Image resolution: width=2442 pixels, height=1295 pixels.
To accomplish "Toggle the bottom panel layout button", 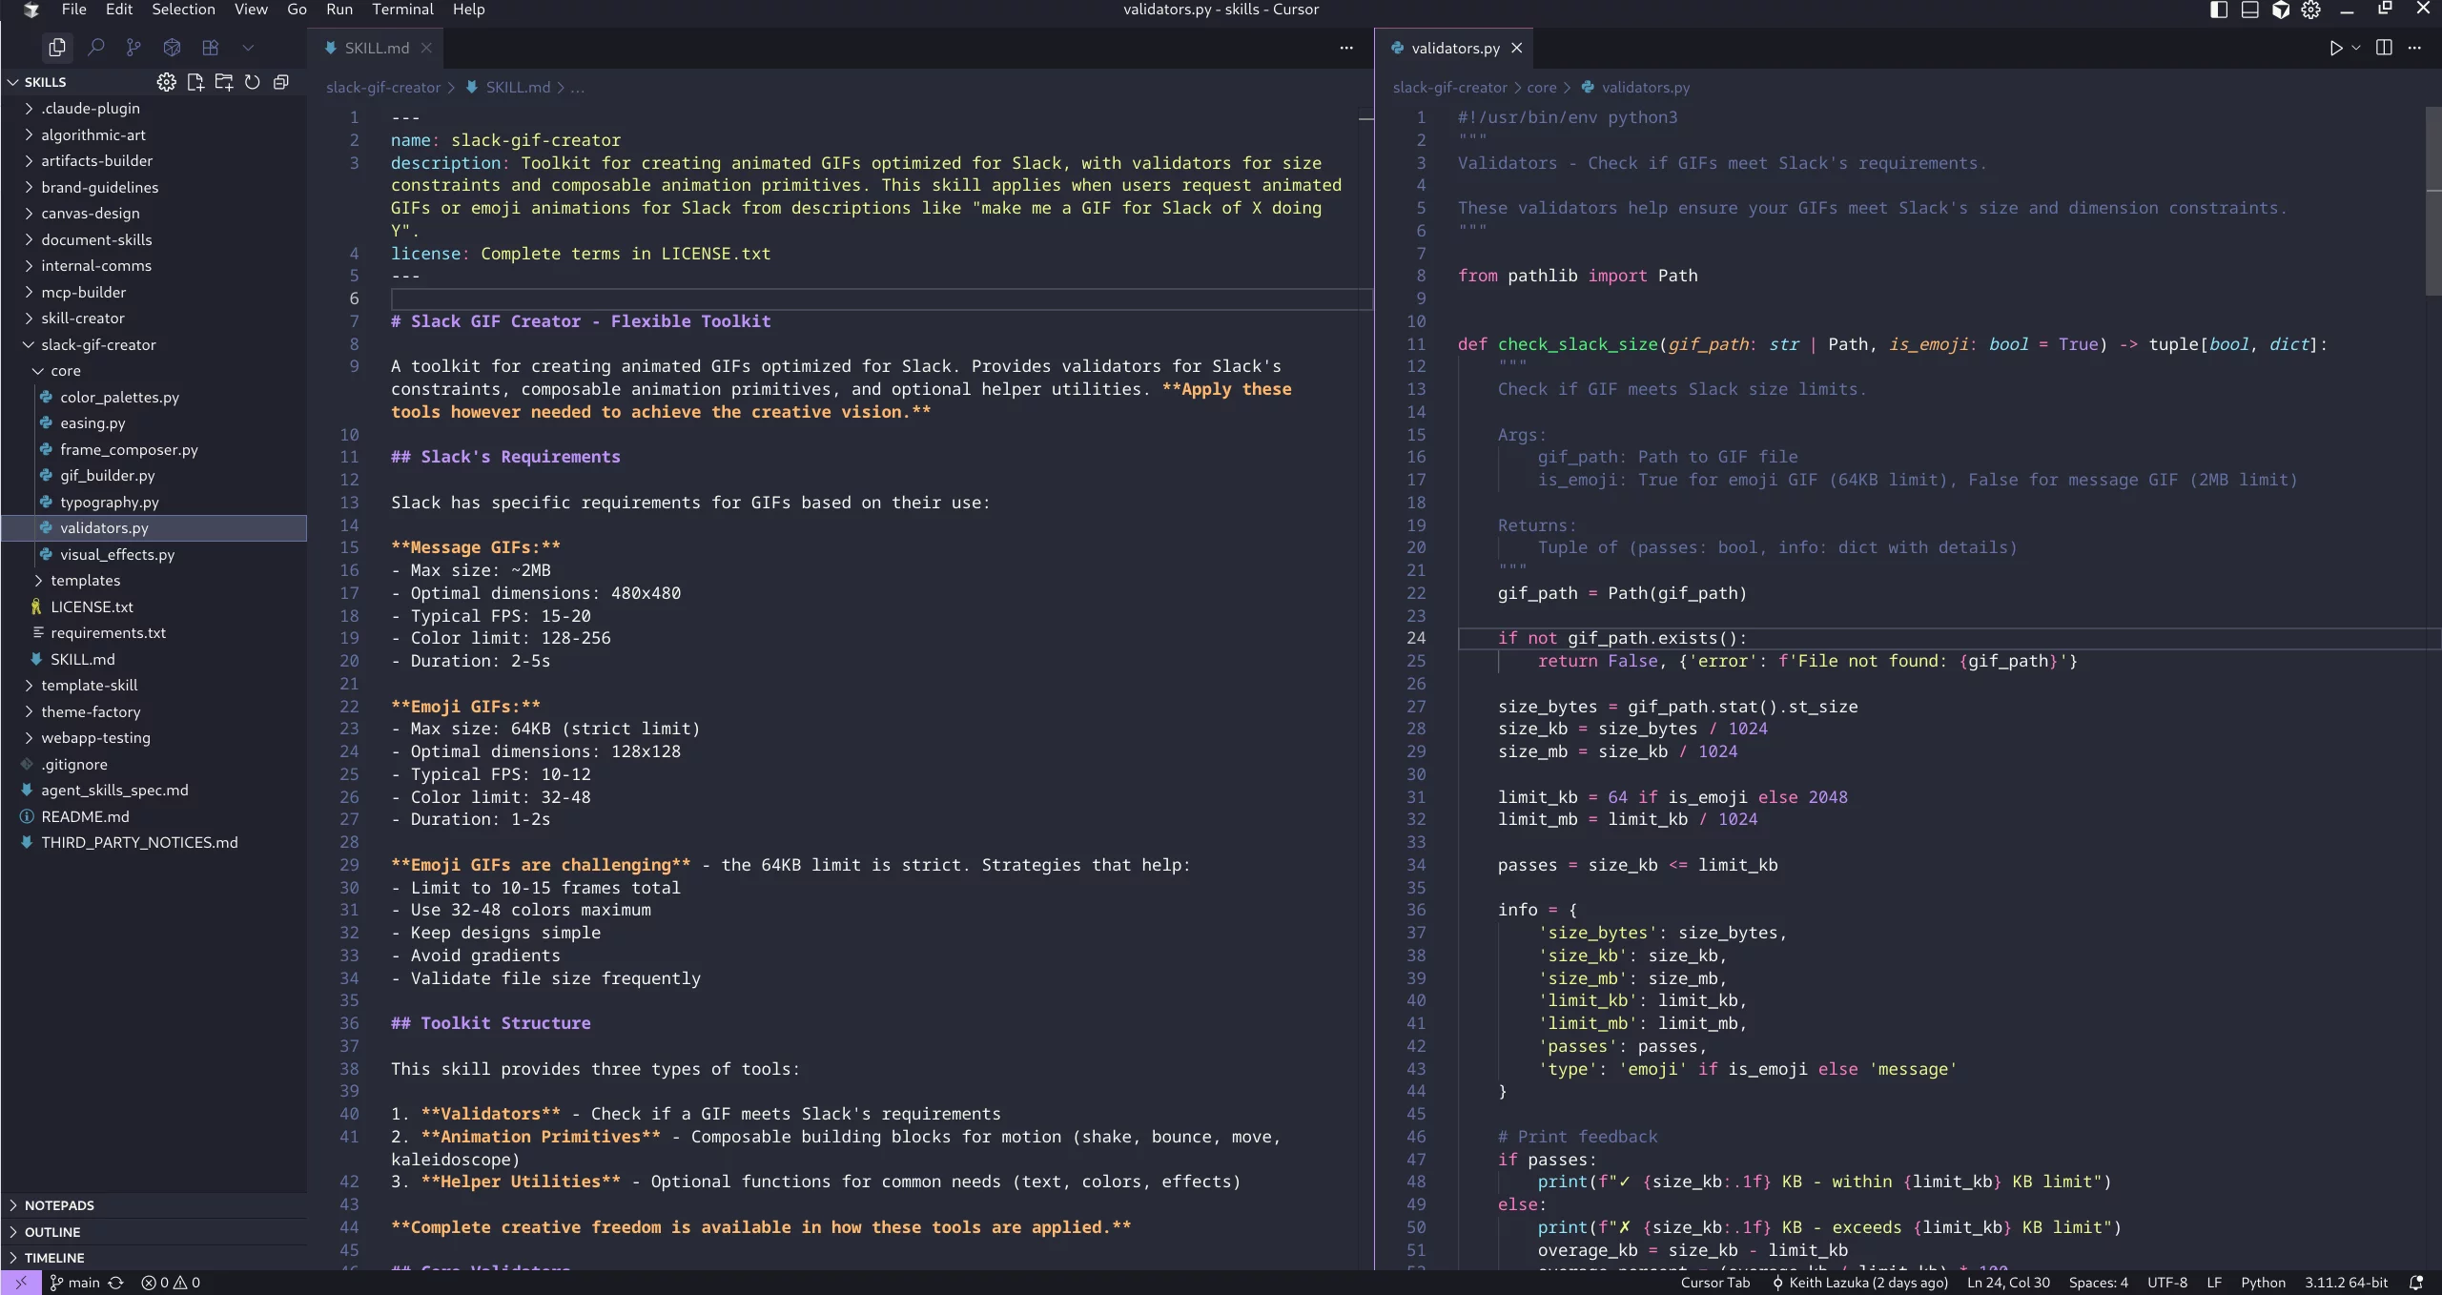I will tap(2249, 10).
